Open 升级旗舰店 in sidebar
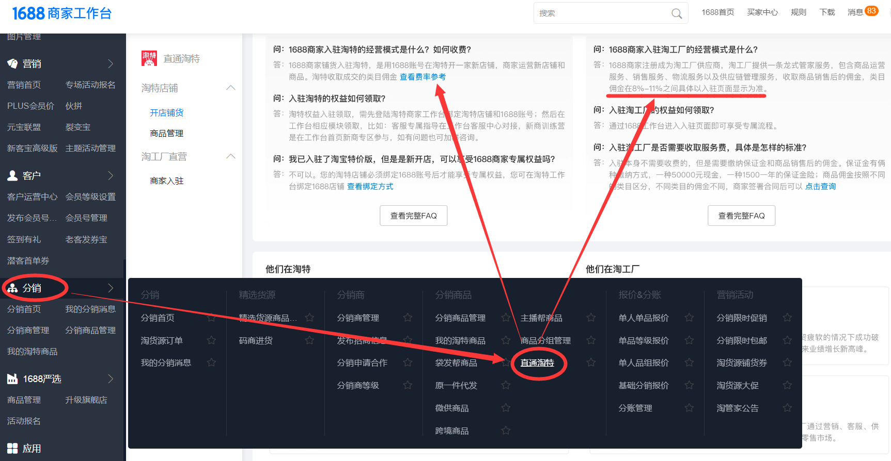The height and width of the screenshot is (461, 891). click(x=86, y=400)
